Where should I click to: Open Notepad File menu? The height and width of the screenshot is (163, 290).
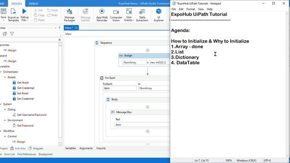[x=174, y=9]
